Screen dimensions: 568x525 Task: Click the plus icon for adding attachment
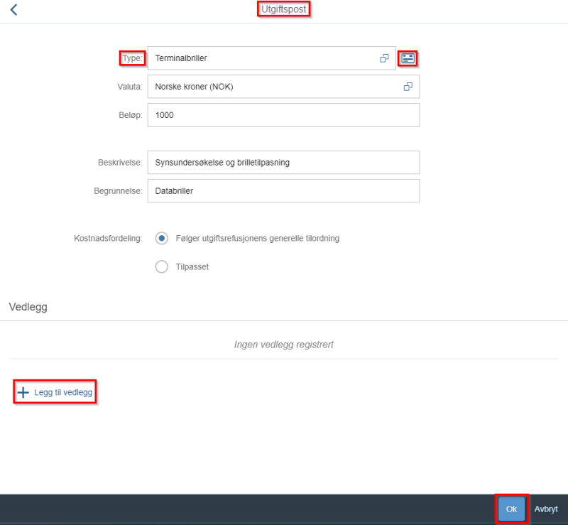(23, 392)
